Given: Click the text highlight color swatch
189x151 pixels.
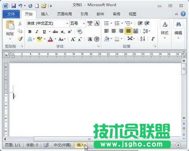Looking at the screenshot, I should pos(39,39).
